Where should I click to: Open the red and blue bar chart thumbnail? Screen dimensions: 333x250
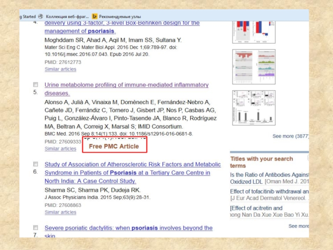[x=248, y=31]
